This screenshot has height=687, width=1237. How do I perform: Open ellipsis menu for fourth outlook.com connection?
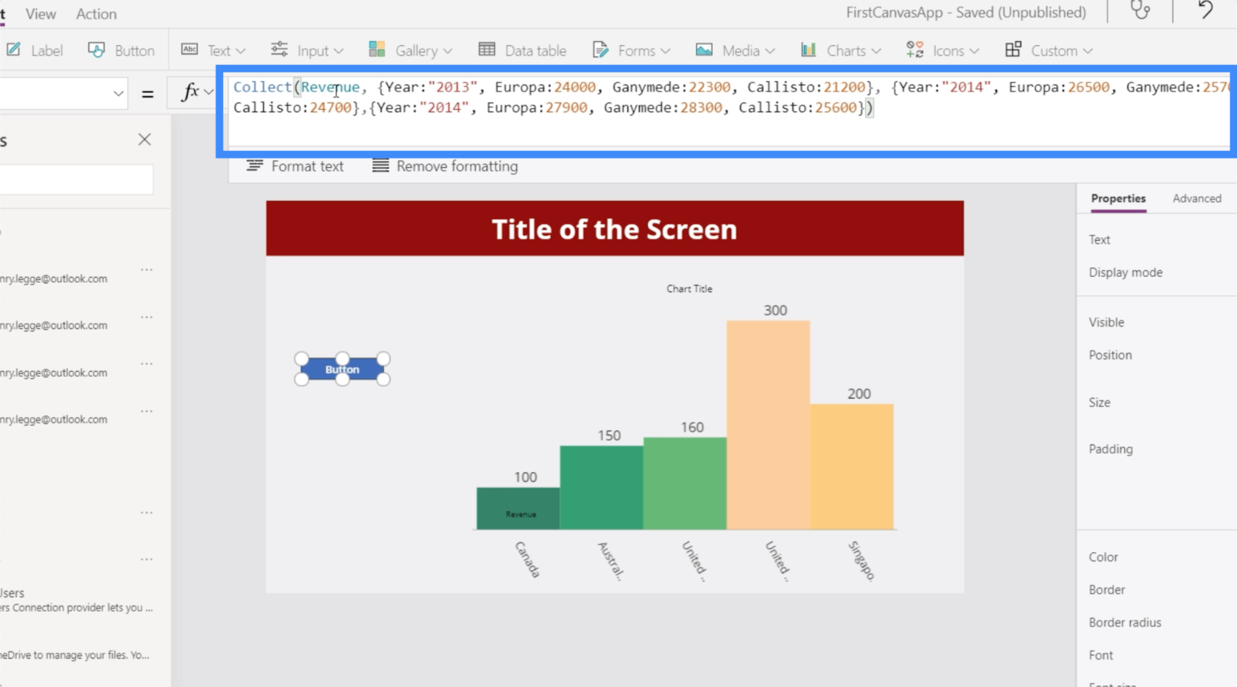pos(147,411)
